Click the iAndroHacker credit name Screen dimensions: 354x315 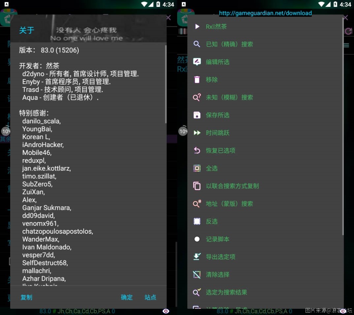click(x=43, y=145)
